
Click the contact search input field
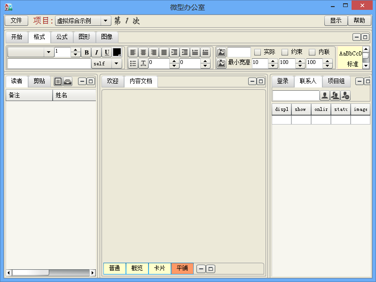pos(296,96)
